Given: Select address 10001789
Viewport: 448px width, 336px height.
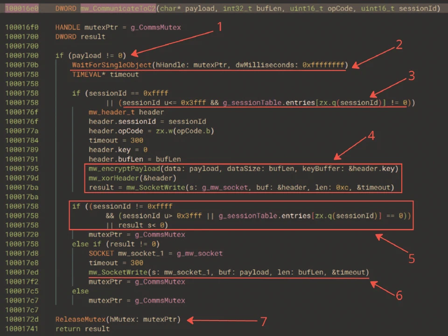Looking at the screenshot, I should coord(22,150).
